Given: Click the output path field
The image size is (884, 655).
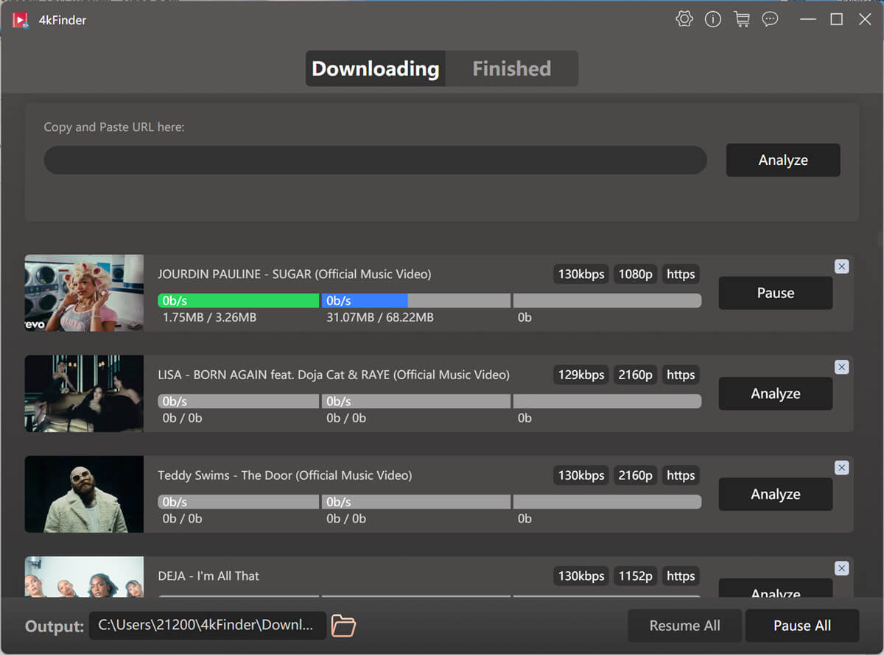Looking at the screenshot, I should pos(208,626).
